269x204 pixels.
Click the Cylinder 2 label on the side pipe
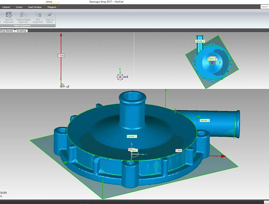(x=204, y=120)
